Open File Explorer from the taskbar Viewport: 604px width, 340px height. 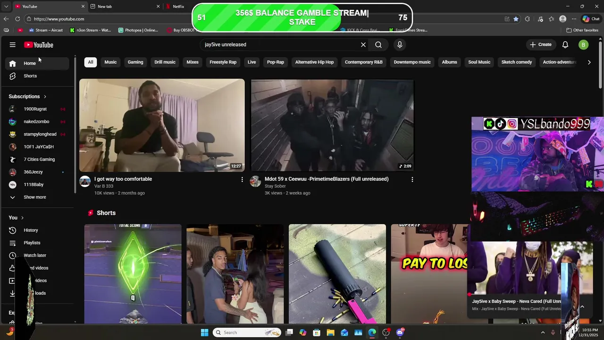pyautogui.click(x=330, y=332)
